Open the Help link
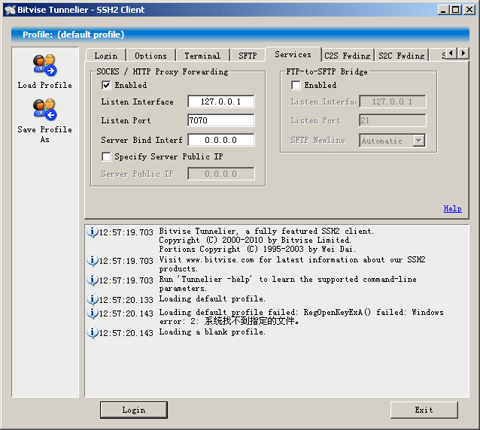The height and width of the screenshot is (430, 480). [x=452, y=208]
